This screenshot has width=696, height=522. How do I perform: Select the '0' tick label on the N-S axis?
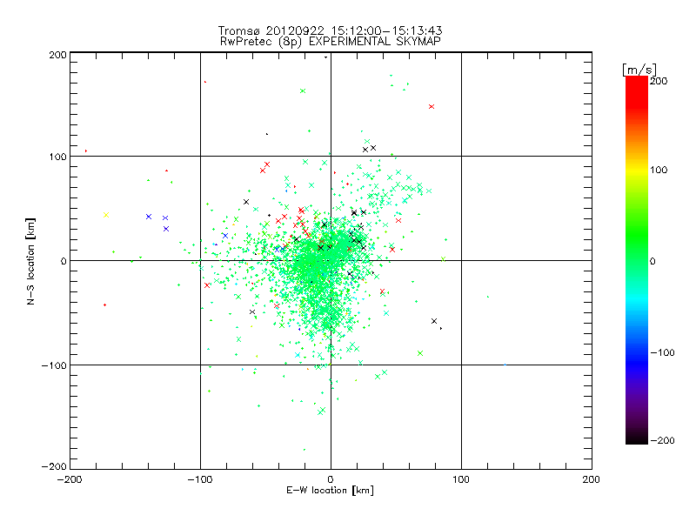coord(64,261)
